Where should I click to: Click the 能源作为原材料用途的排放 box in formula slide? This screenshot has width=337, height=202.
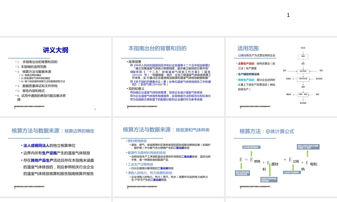[269, 180]
